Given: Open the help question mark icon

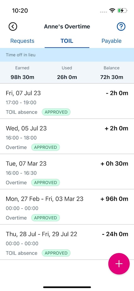Looking at the screenshot, I should pyautogui.click(x=121, y=27).
